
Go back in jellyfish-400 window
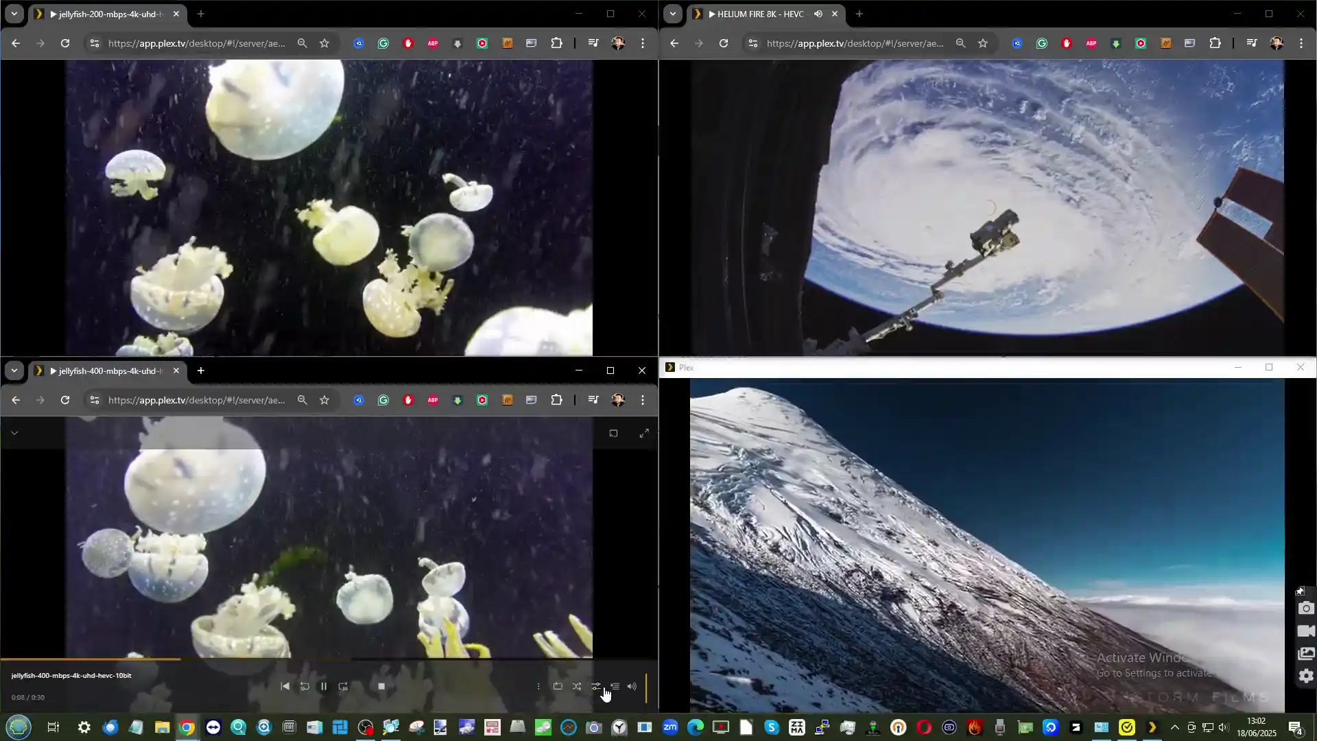tap(16, 400)
